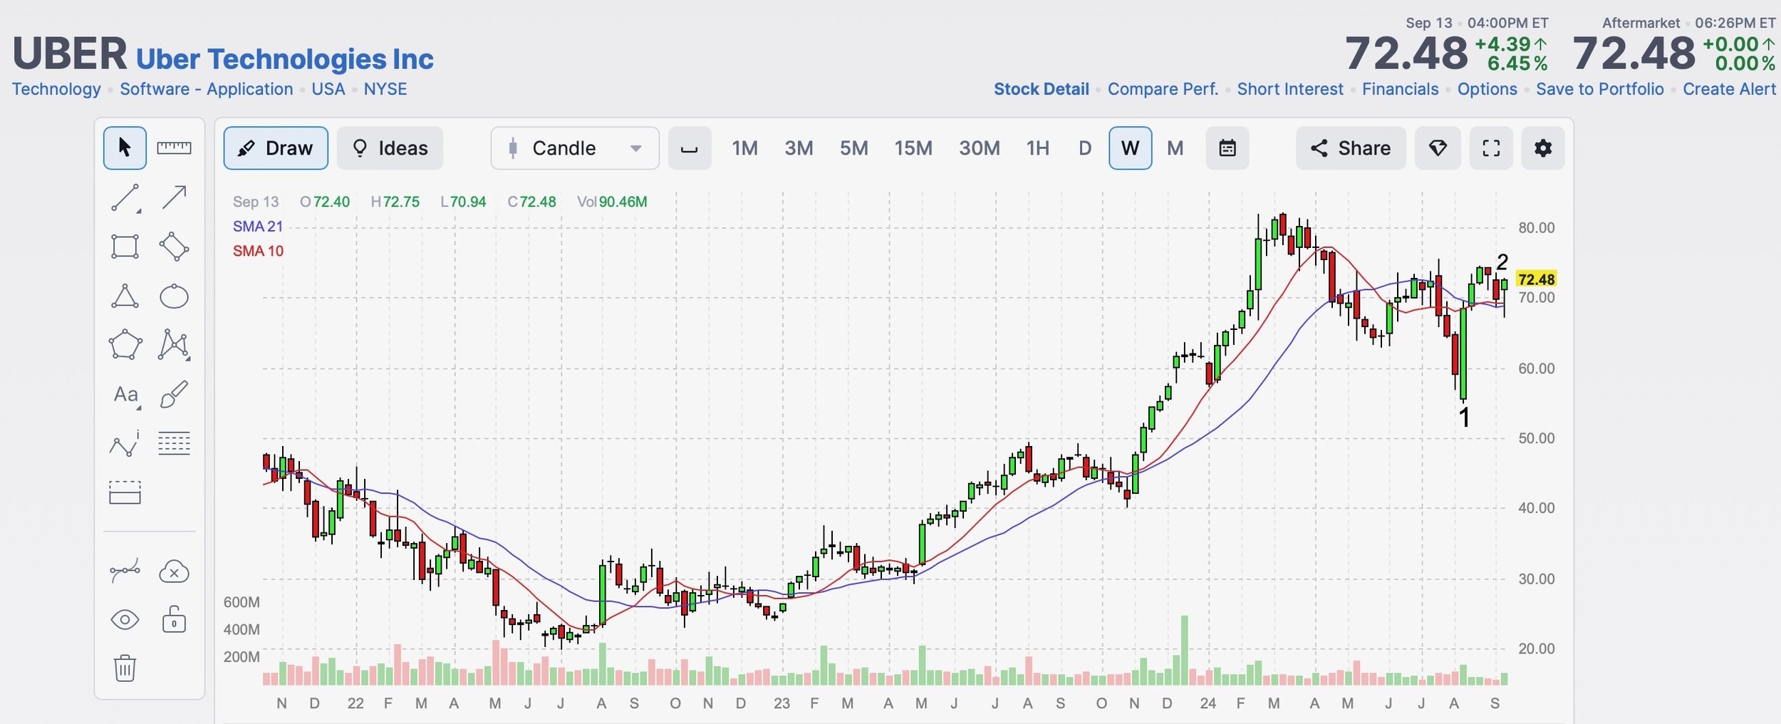Delete drawings with trash icon
This screenshot has width=1781, height=724.
click(125, 668)
